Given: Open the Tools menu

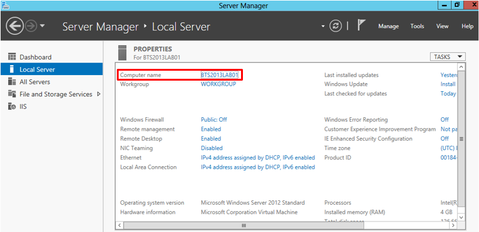Looking at the screenshot, I should (417, 27).
